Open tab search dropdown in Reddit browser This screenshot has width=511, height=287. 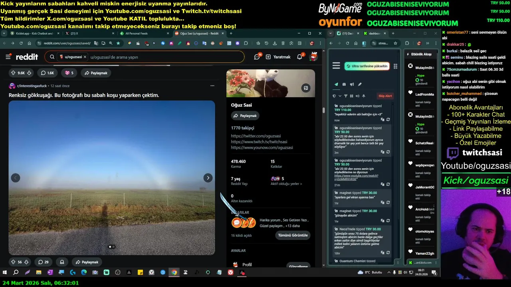[4, 33]
